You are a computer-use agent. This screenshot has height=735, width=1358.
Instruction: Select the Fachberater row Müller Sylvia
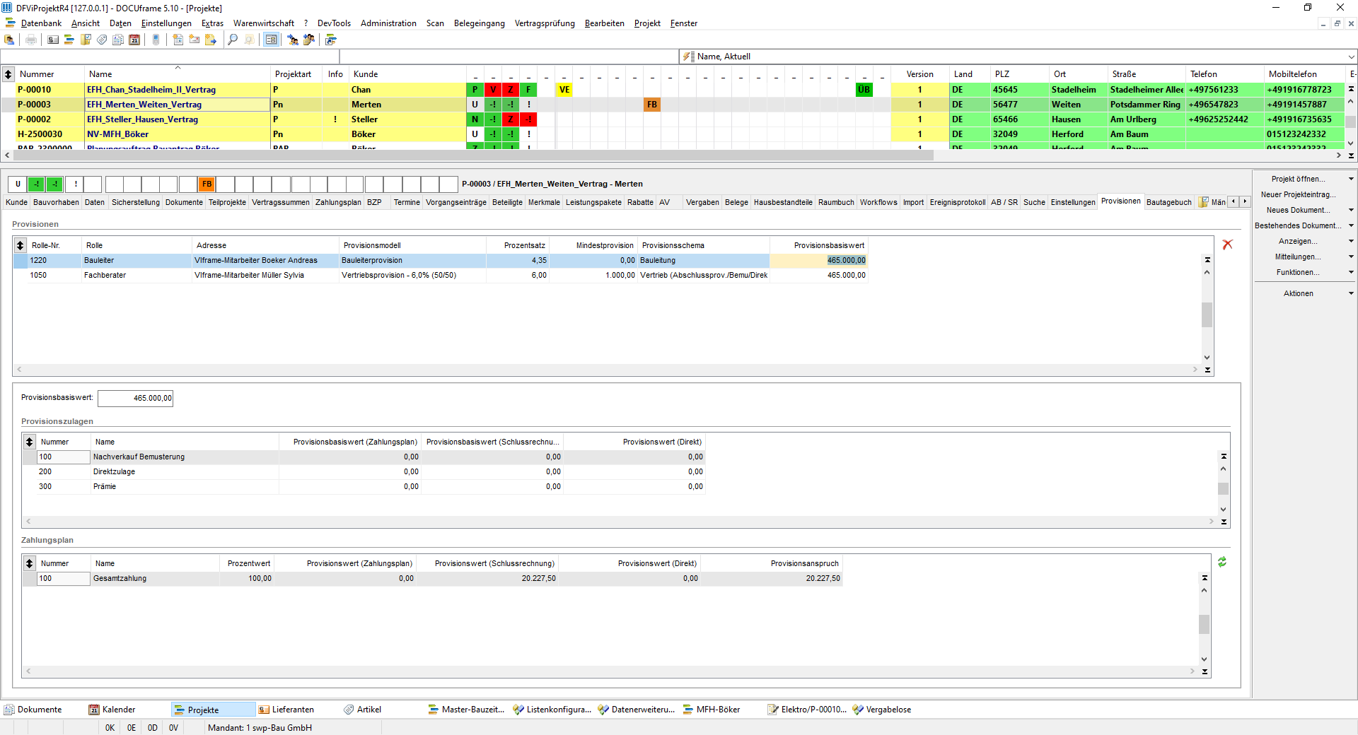click(440, 276)
